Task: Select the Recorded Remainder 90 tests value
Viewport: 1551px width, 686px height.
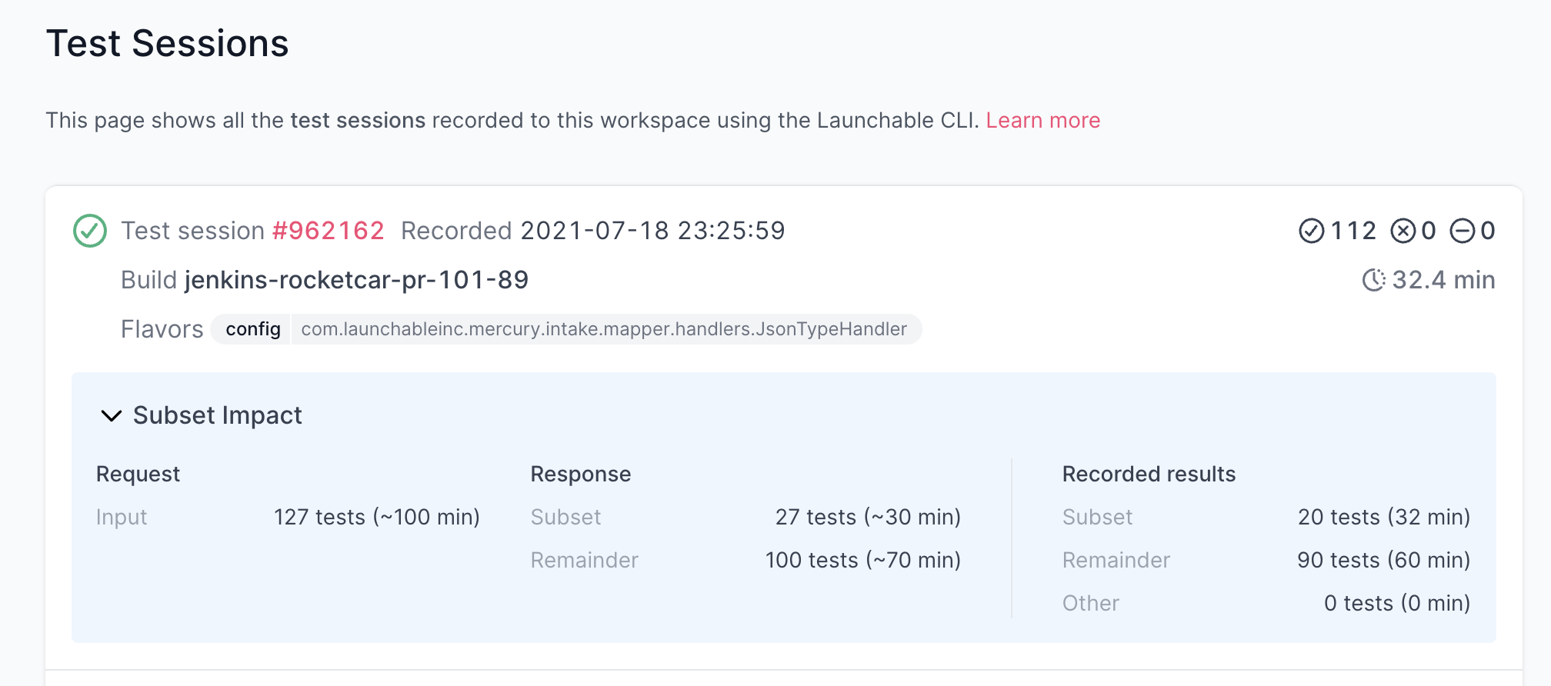Action: pyautogui.click(x=1384, y=560)
